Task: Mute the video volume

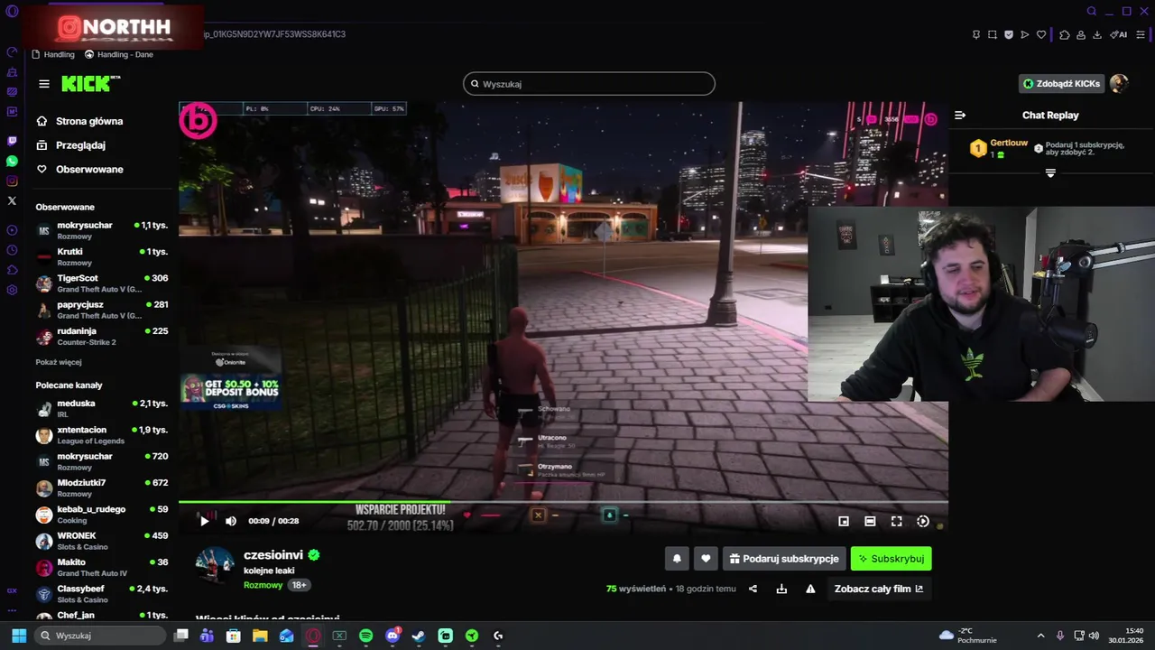Action: click(x=231, y=521)
